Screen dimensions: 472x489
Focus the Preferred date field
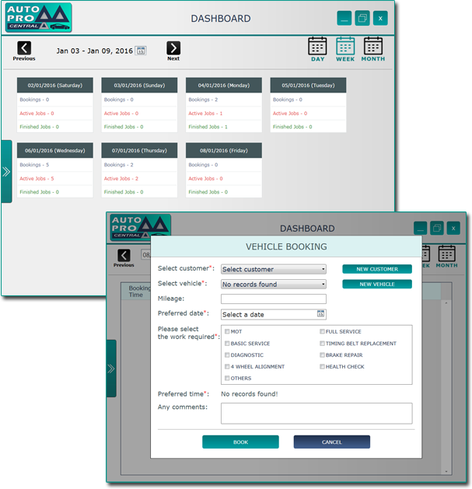pyautogui.click(x=274, y=314)
